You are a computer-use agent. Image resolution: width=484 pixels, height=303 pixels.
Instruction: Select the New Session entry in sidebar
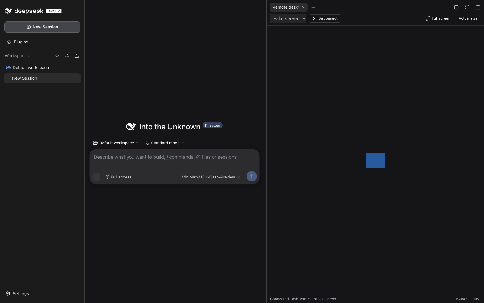(42, 78)
